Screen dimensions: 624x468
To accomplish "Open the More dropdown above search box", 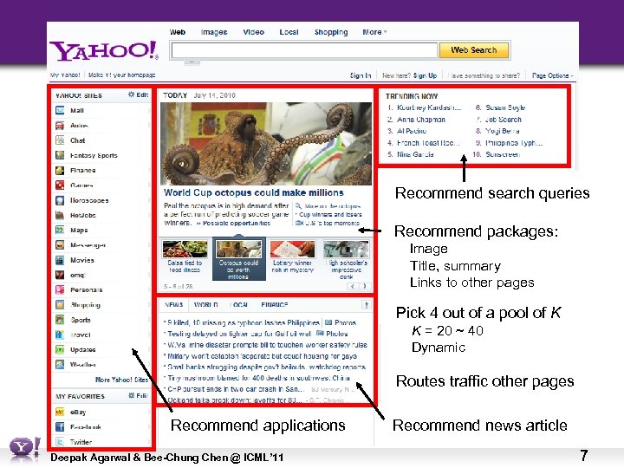I will point(374,32).
